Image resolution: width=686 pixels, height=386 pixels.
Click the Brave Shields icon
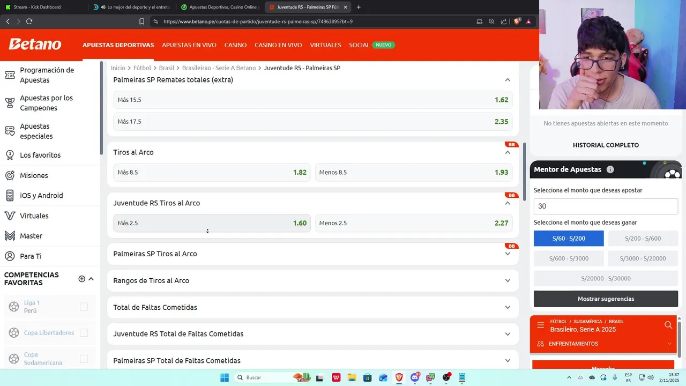click(517, 21)
